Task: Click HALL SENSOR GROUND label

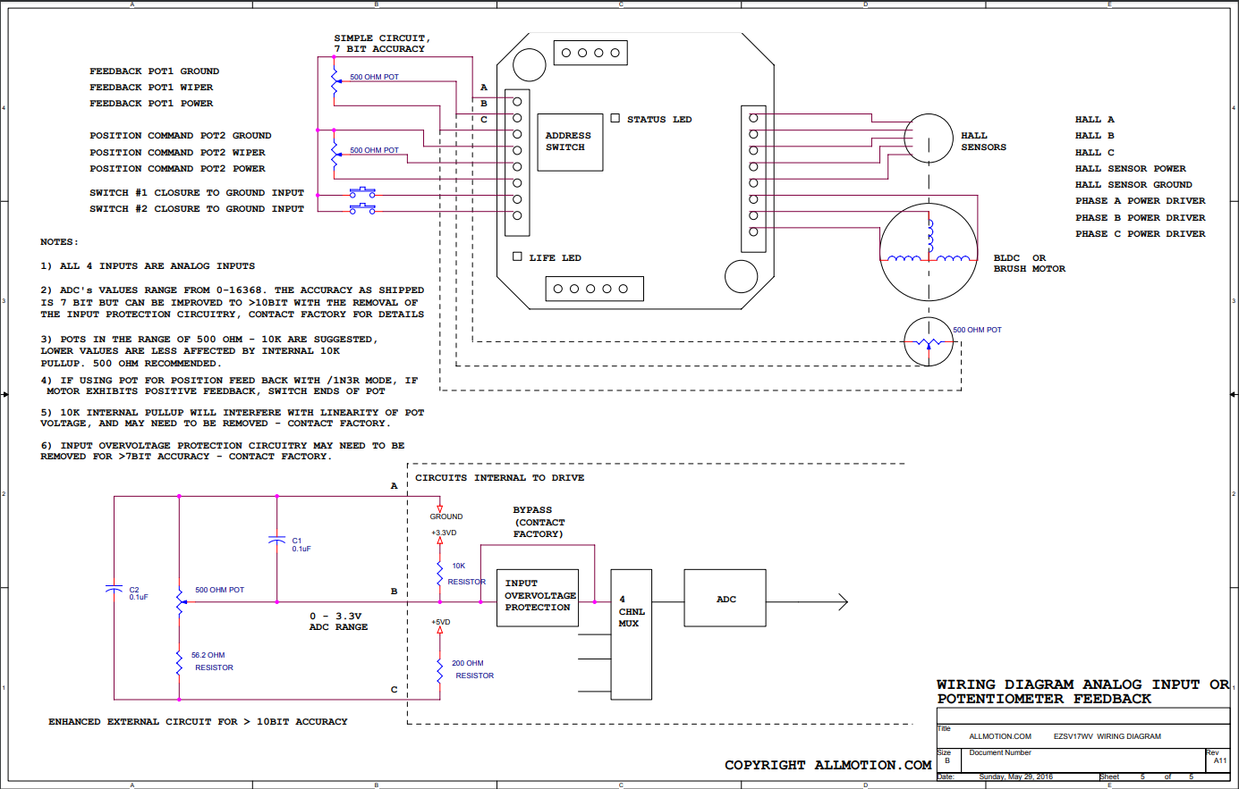Action: 1133,184
